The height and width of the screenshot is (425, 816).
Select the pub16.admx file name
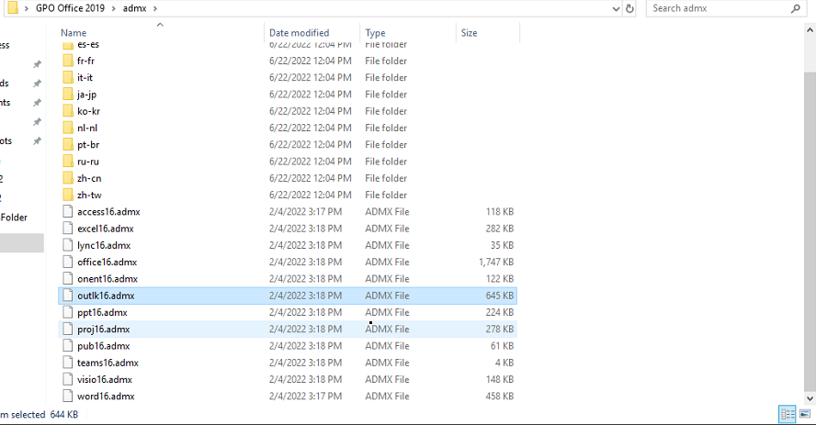104,345
